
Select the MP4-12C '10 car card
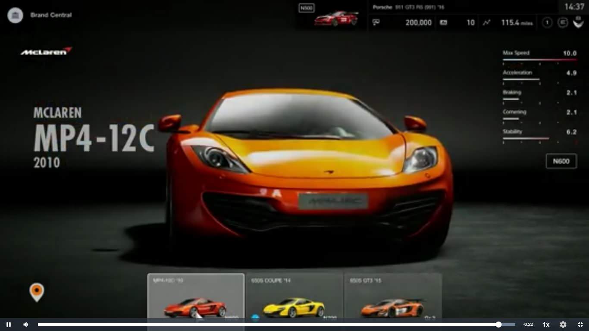pyautogui.click(x=196, y=296)
